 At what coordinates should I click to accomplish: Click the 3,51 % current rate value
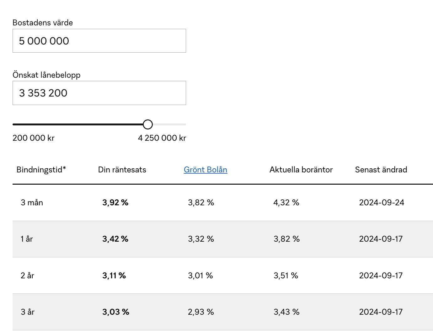pyautogui.click(x=286, y=276)
